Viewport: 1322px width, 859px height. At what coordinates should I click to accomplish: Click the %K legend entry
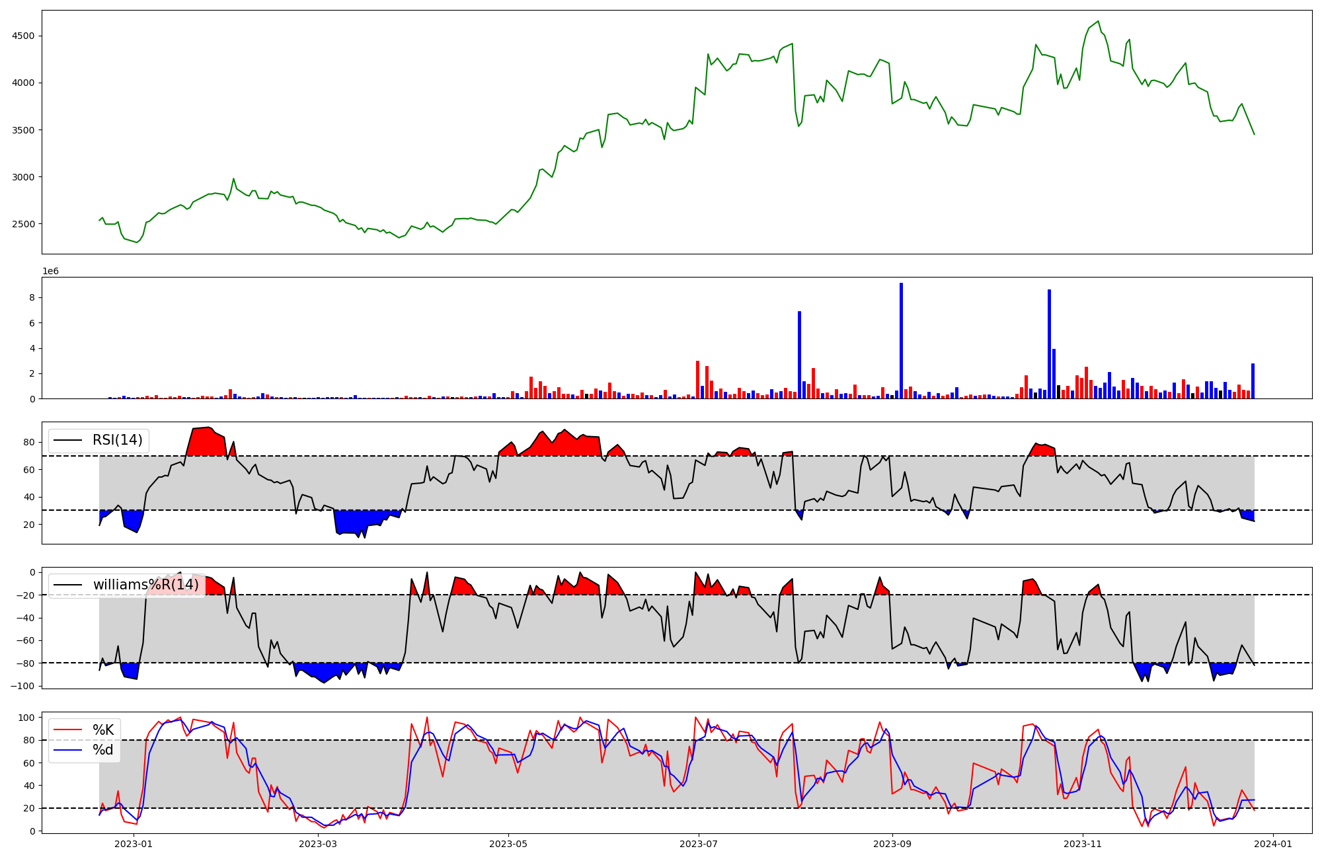click(x=103, y=730)
